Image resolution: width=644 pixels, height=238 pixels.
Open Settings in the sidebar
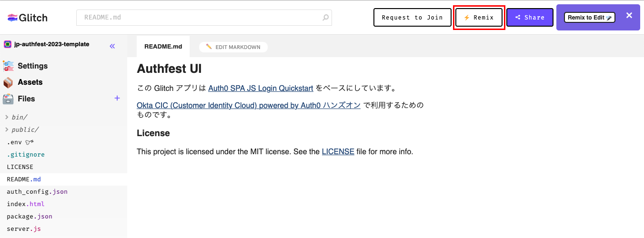pyautogui.click(x=32, y=66)
